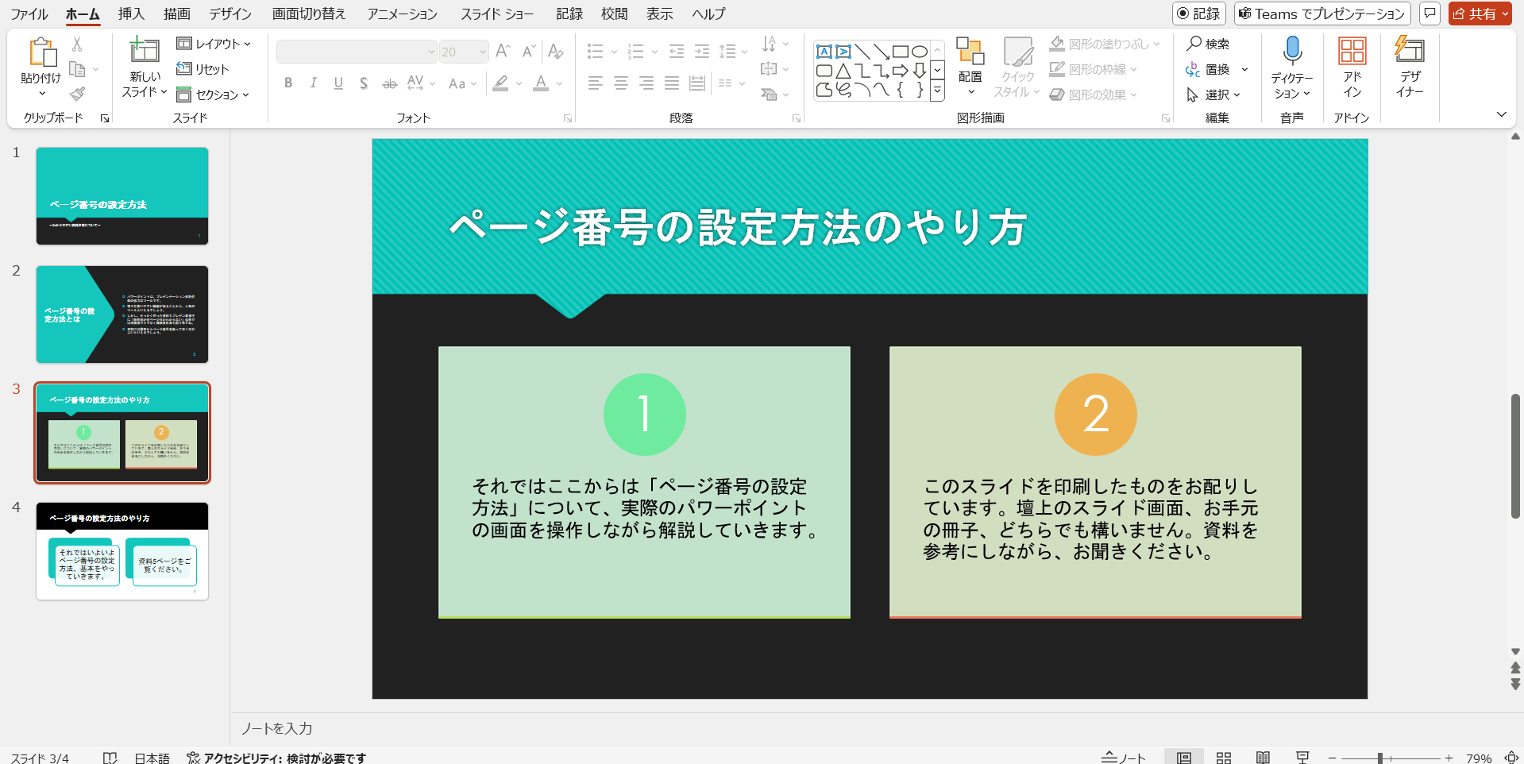The height and width of the screenshot is (764, 1524).
Task: Click the 置換 replace button
Action: coord(1208,69)
